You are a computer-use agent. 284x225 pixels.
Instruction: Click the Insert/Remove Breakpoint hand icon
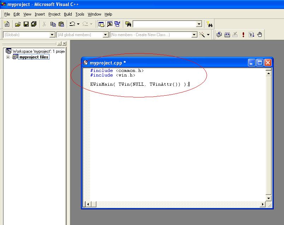click(260, 34)
